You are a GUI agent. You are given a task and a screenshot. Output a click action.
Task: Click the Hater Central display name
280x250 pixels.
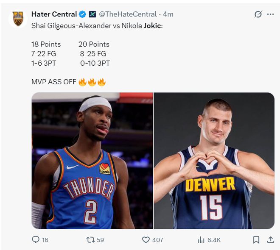click(54, 14)
